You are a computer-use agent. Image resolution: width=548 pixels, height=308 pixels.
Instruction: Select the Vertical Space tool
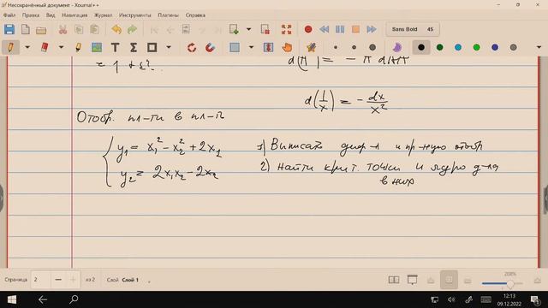pos(268,48)
